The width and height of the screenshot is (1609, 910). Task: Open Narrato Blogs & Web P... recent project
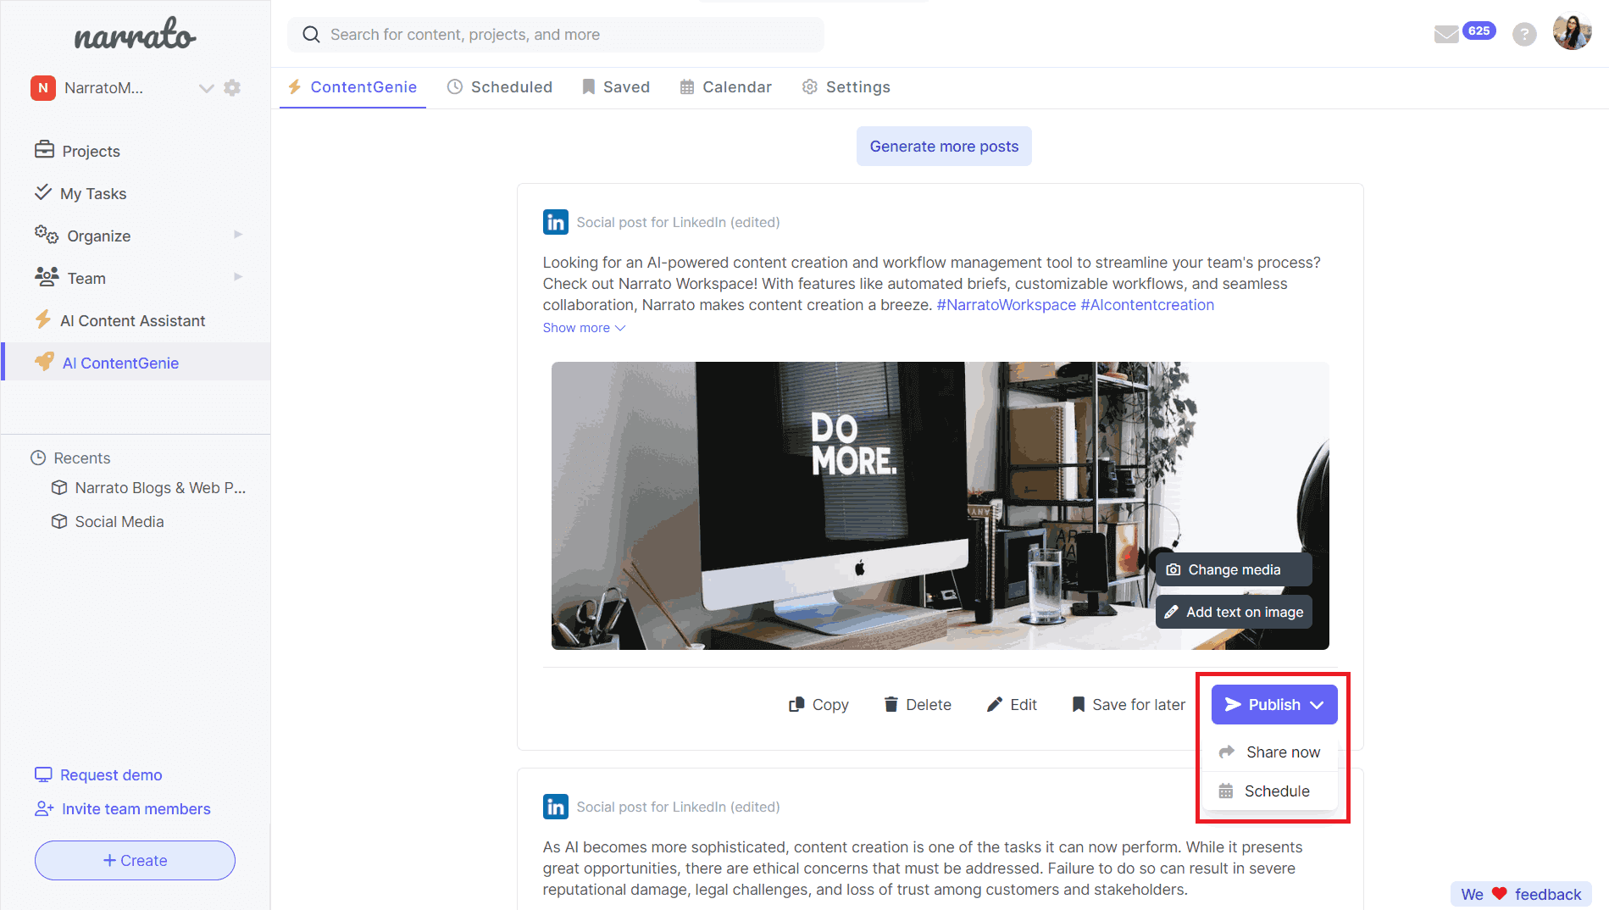coord(149,488)
